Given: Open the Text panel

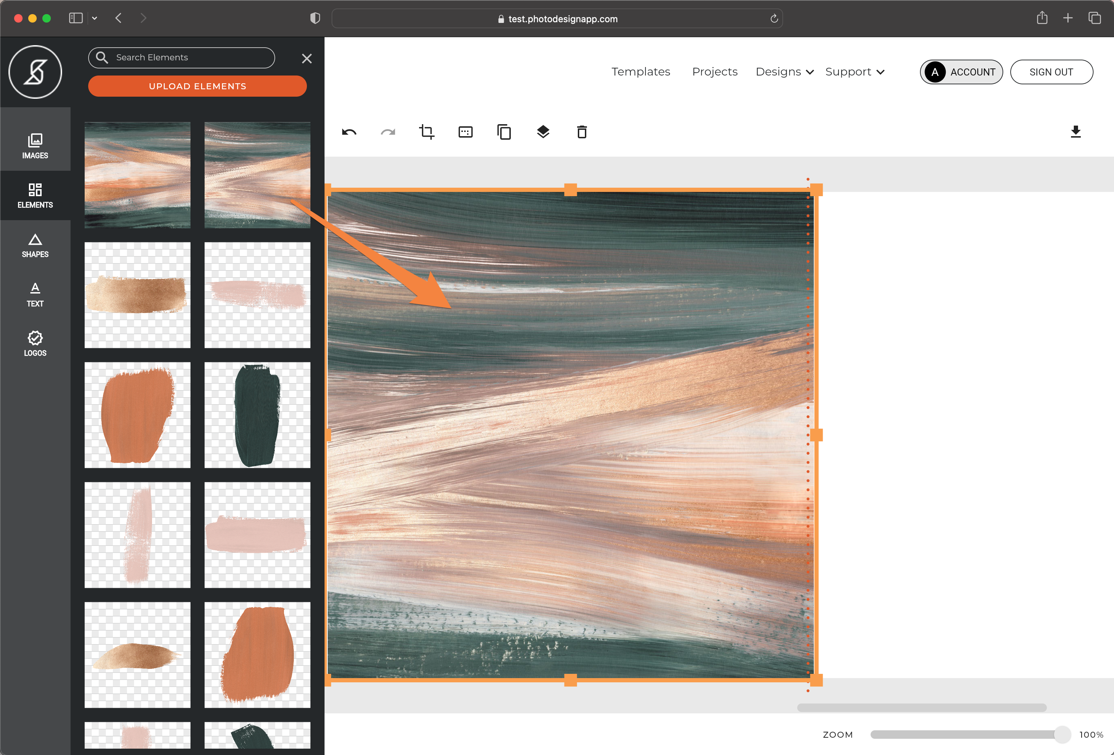Looking at the screenshot, I should [35, 294].
